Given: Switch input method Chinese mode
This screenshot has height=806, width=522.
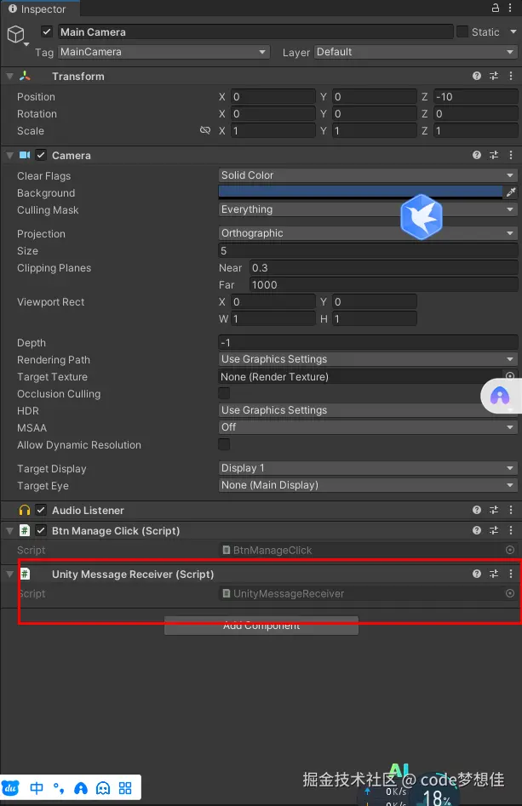Looking at the screenshot, I should click(x=37, y=787).
